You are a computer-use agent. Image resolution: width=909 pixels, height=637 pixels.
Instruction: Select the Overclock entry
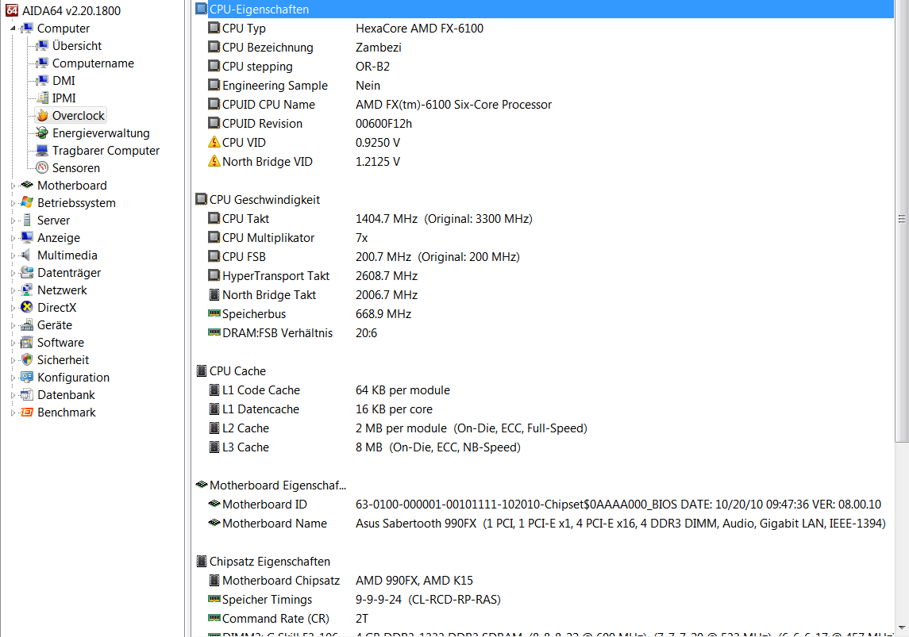[79, 115]
